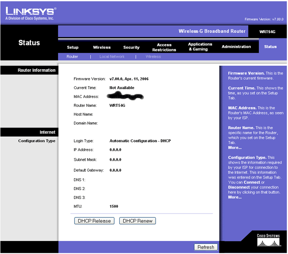Click the WRT54G router name value

[117, 105]
